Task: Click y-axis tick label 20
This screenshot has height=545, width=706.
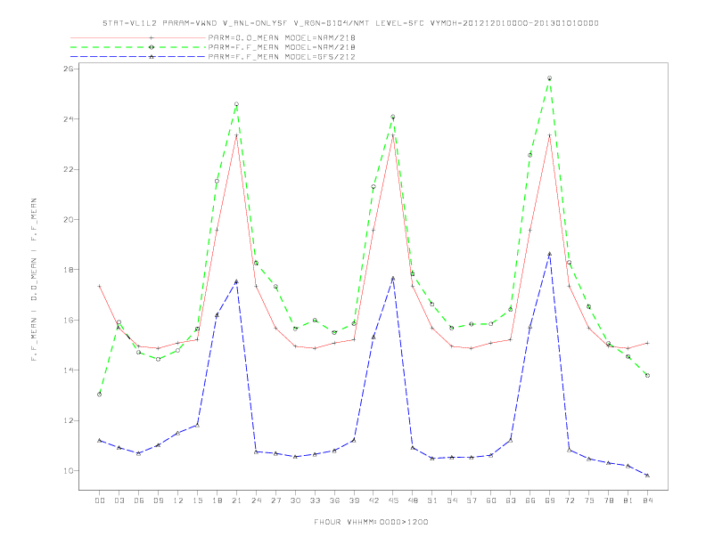Action: click(x=69, y=220)
